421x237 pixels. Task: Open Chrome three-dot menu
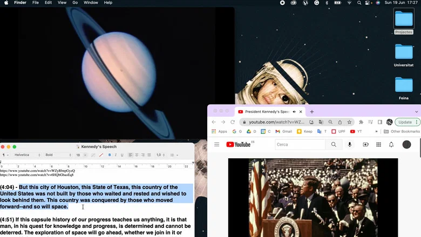click(417, 122)
